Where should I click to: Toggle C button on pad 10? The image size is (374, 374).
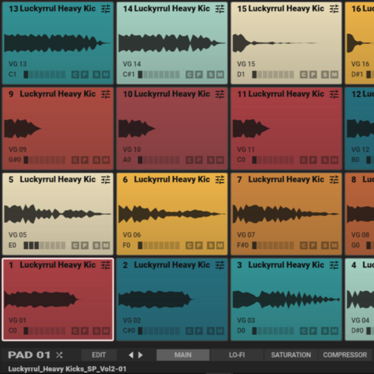coord(189,160)
